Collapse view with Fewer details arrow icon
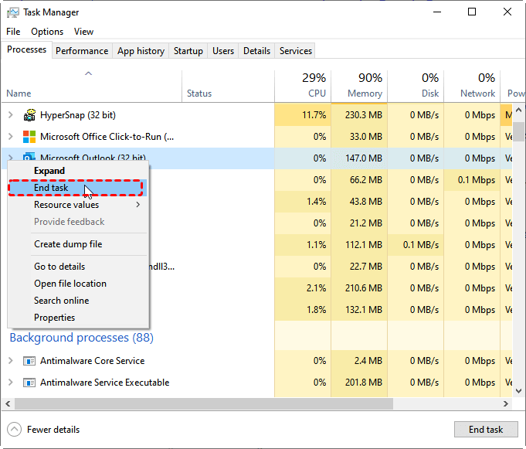The width and height of the screenshot is (526, 449). (15, 430)
